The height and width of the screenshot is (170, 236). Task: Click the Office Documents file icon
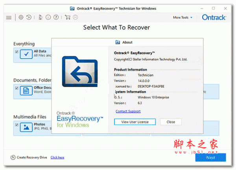pos(26,90)
